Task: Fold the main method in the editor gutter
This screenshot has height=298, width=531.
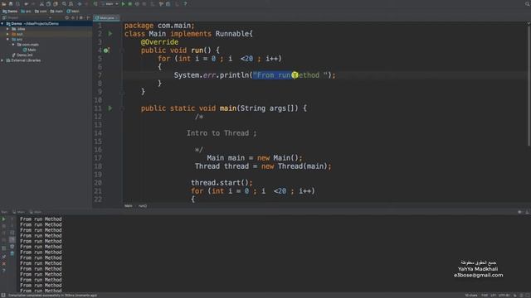Action: pyautogui.click(x=122, y=108)
